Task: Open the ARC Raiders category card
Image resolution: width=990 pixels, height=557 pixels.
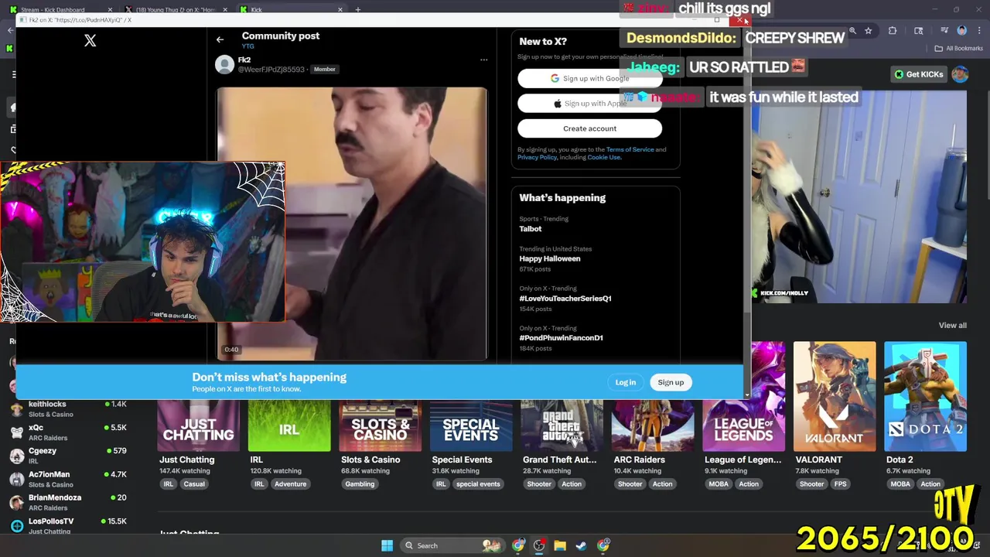Action: tap(653, 425)
